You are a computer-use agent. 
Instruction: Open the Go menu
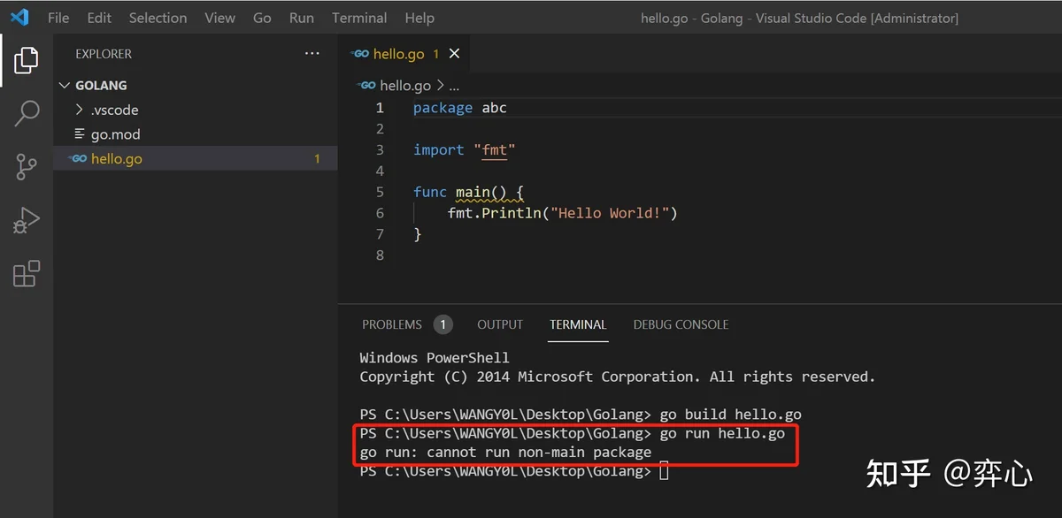click(x=262, y=18)
